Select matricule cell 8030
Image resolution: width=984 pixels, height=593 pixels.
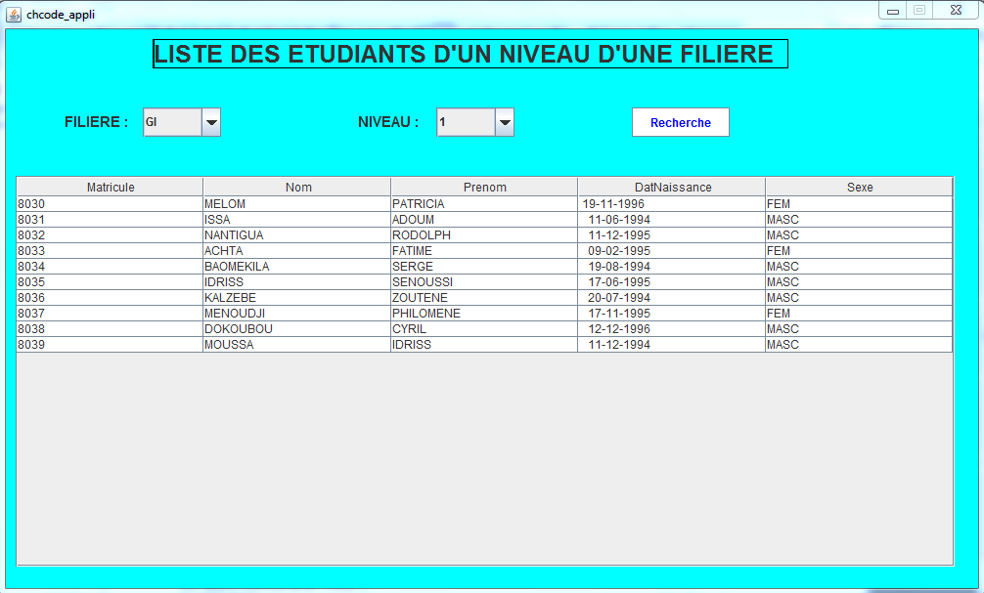coord(110,204)
